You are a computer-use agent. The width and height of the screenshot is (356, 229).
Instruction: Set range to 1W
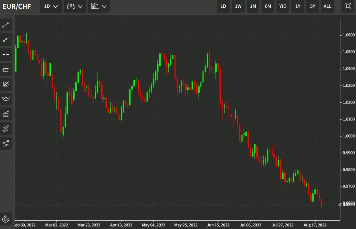click(238, 6)
